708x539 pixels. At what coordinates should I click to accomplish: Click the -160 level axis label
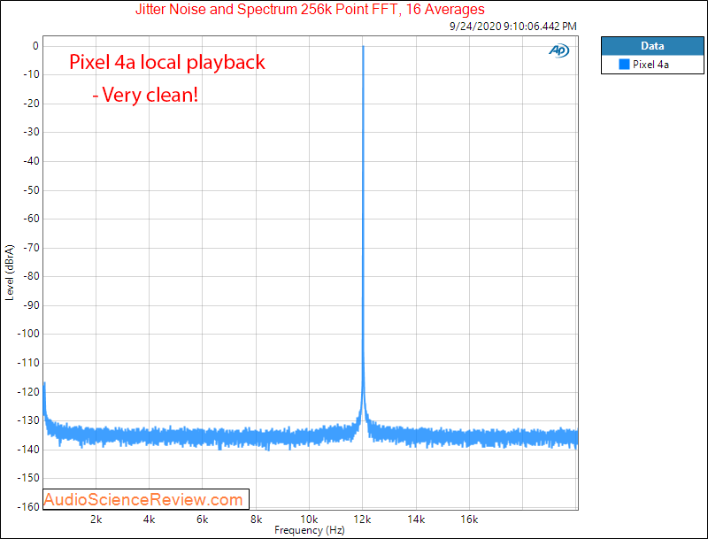tap(28, 507)
